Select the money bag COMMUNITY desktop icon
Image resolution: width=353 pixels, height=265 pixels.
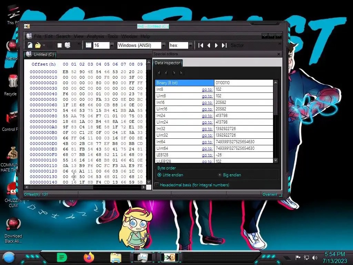click(x=11, y=159)
